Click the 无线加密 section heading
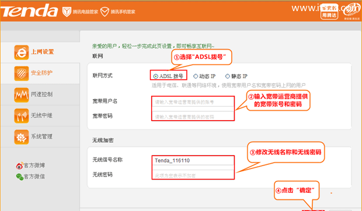362x211 pixels. (x=103, y=140)
